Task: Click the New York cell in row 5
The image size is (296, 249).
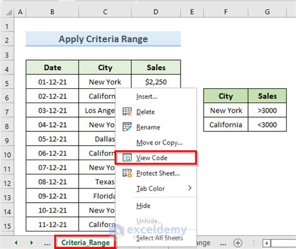Action: pos(105,82)
